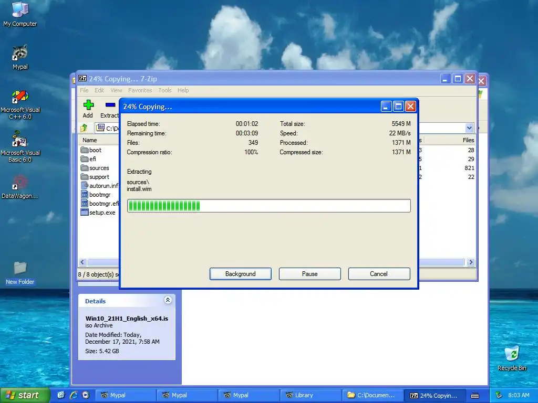
Task: Switch to the Library taskbar window
Action: point(311,395)
